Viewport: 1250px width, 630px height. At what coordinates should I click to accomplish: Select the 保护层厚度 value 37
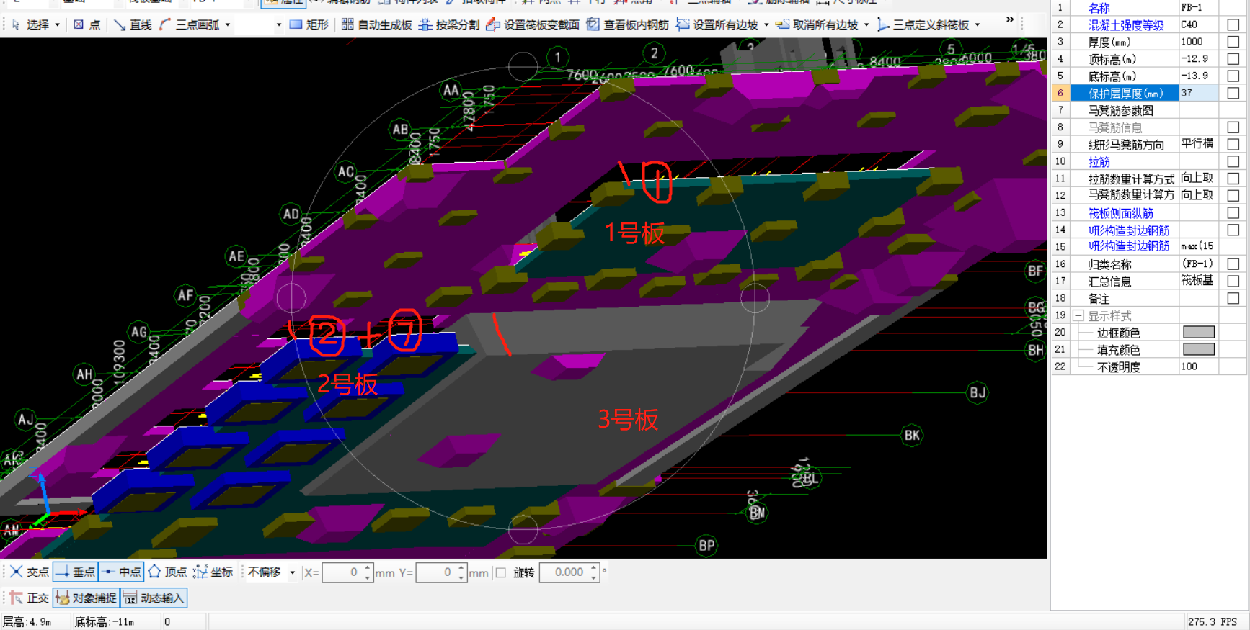click(x=1199, y=93)
